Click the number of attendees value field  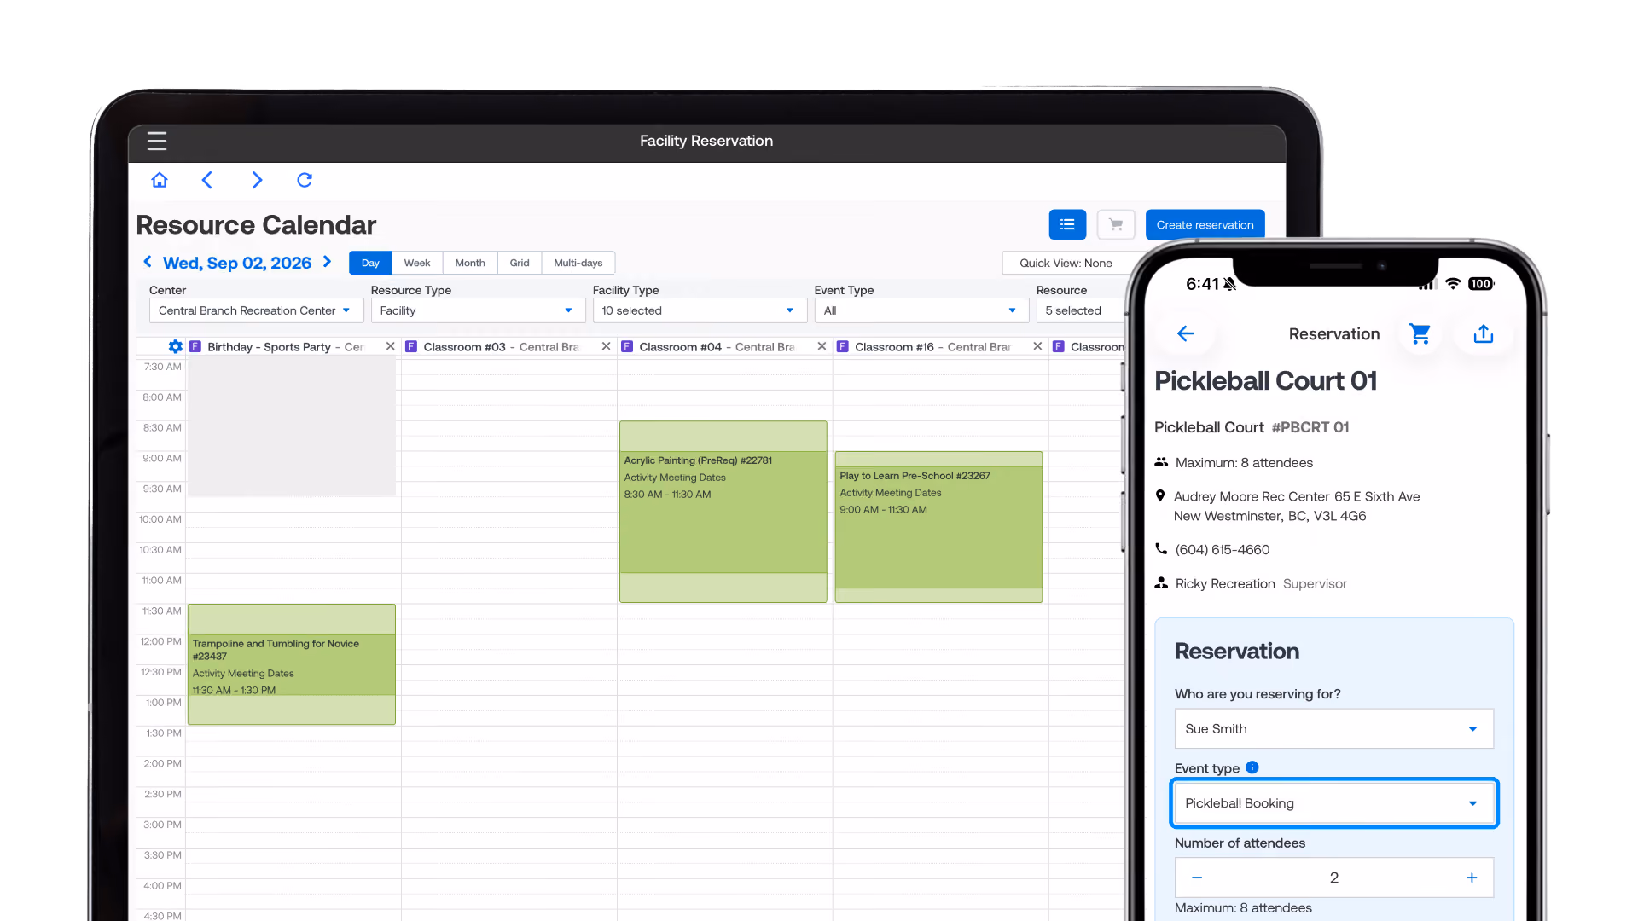[x=1333, y=878]
